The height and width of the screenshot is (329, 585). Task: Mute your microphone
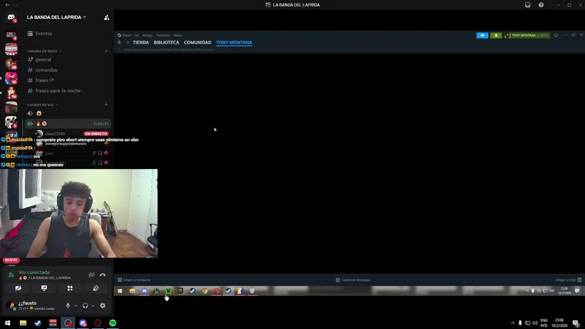pos(68,306)
